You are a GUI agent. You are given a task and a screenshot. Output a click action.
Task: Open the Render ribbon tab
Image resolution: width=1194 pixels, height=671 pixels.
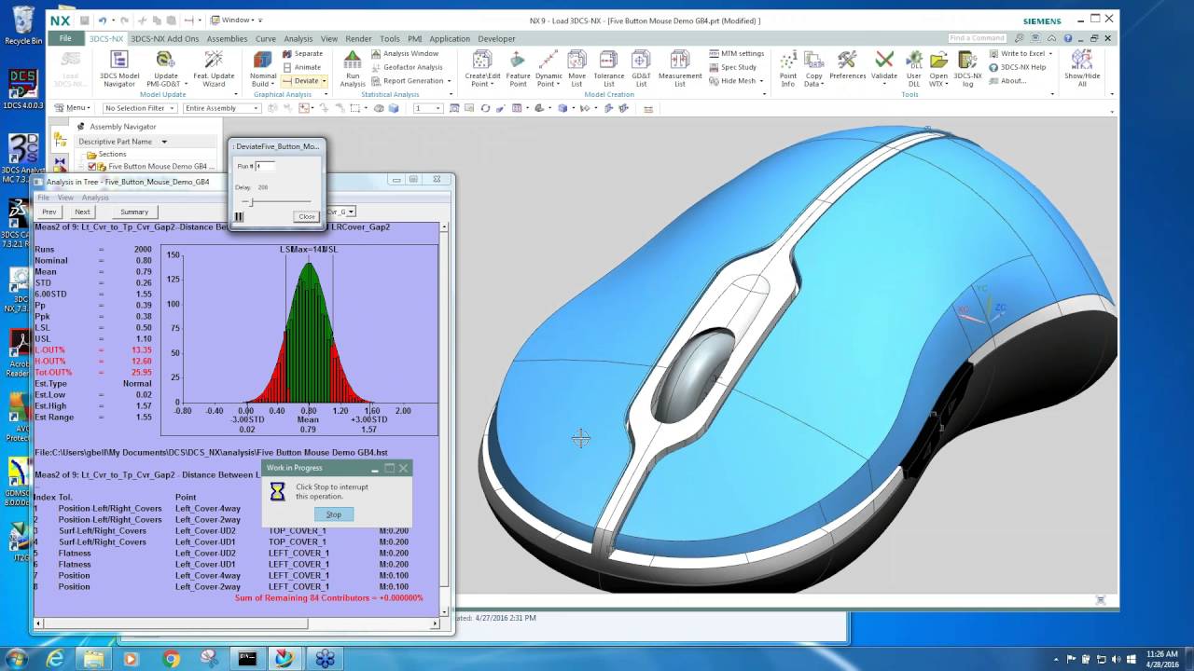tap(358, 39)
